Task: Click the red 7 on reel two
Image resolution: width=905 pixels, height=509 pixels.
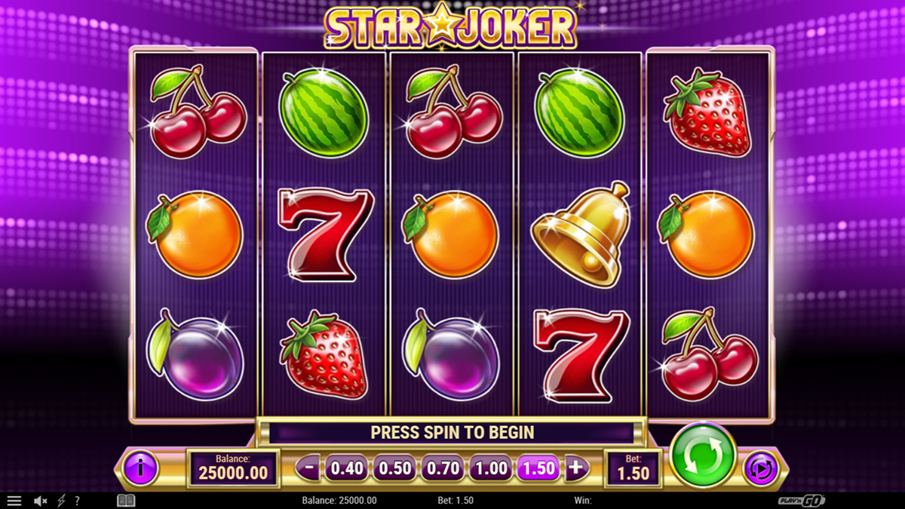Action: [325, 235]
